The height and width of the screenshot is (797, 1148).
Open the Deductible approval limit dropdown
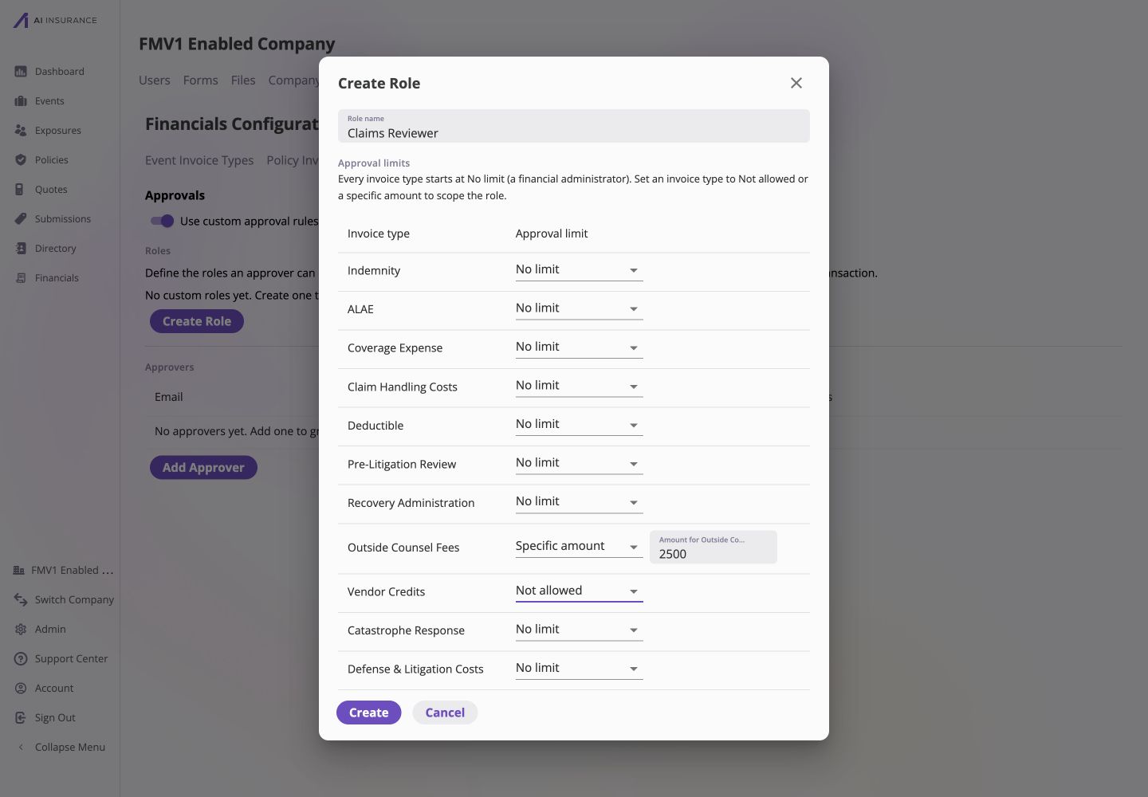[579, 425]
